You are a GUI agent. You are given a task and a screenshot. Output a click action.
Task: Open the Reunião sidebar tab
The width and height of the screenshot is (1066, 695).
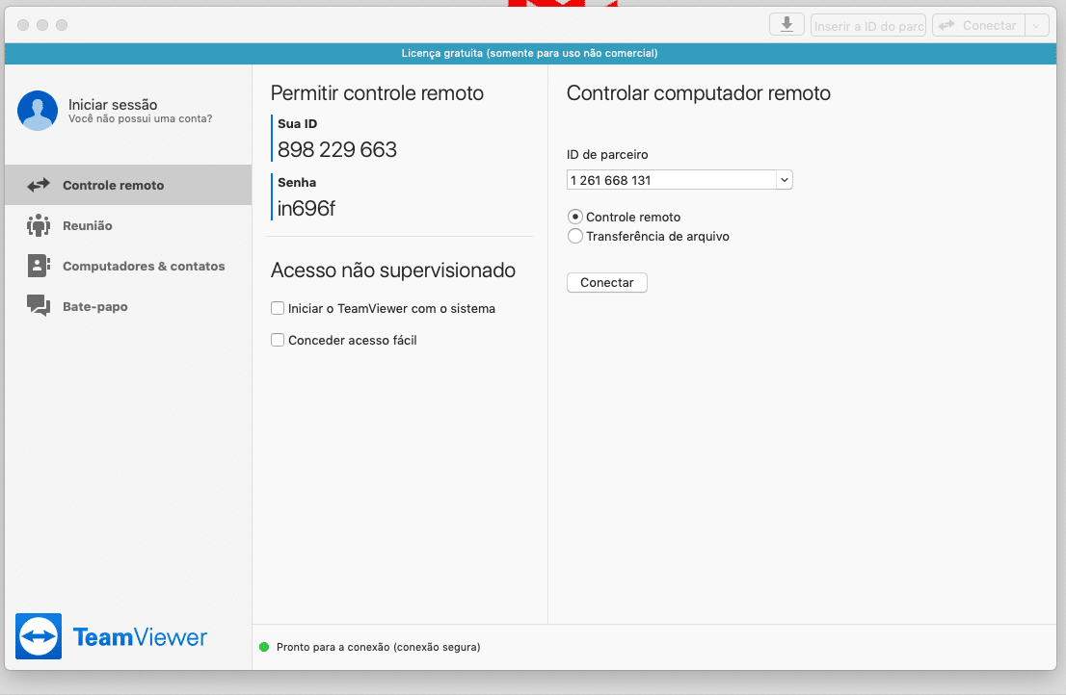128,225
